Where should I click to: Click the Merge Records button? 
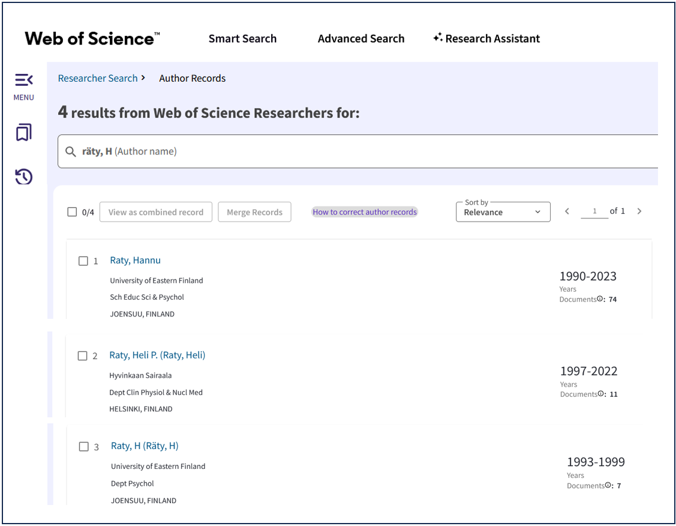pyautogui.click(x=254, y=212)
